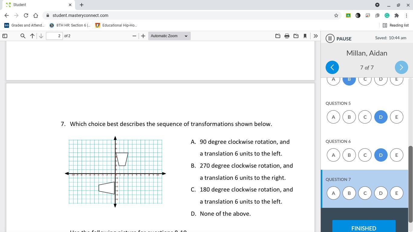Click the 'Saved: 10:44 am' status text

(391, 38)
